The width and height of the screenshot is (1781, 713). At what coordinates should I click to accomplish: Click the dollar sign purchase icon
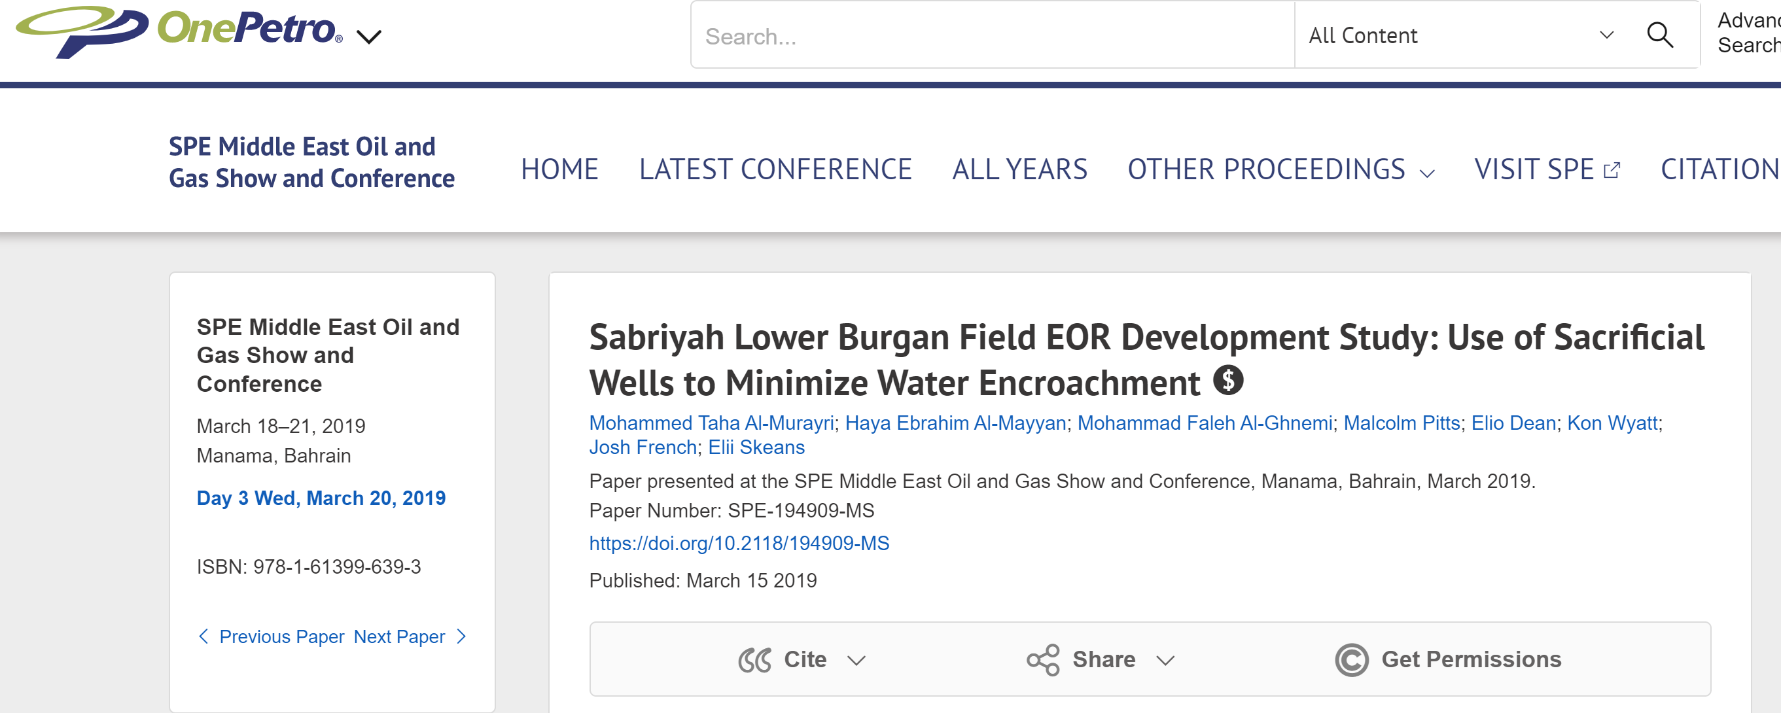pos(1229,380)
